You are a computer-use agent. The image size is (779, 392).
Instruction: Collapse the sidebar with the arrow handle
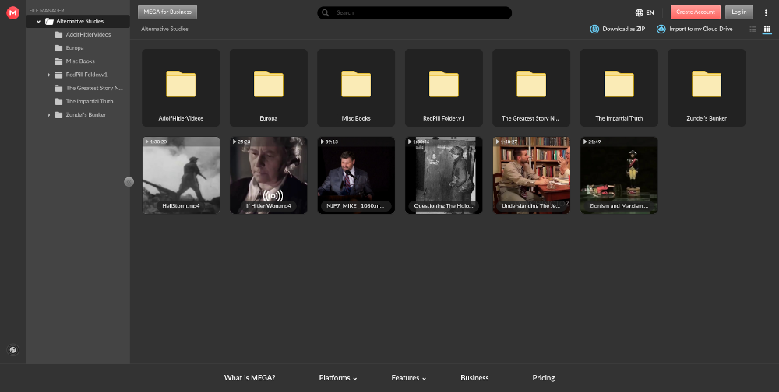click(x=129, y=182)
